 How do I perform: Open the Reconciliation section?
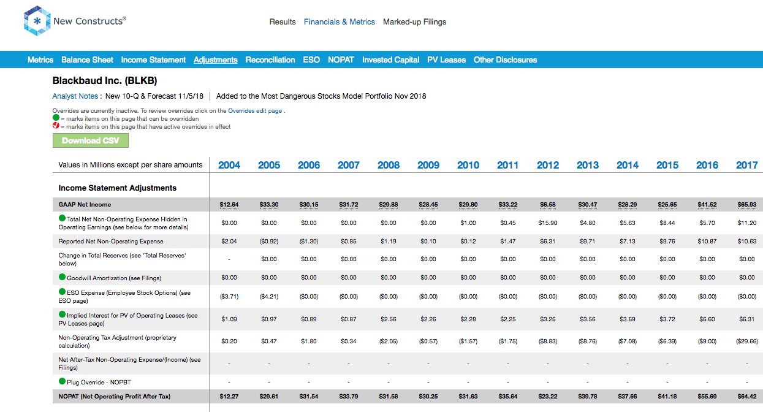coord(270,60)
